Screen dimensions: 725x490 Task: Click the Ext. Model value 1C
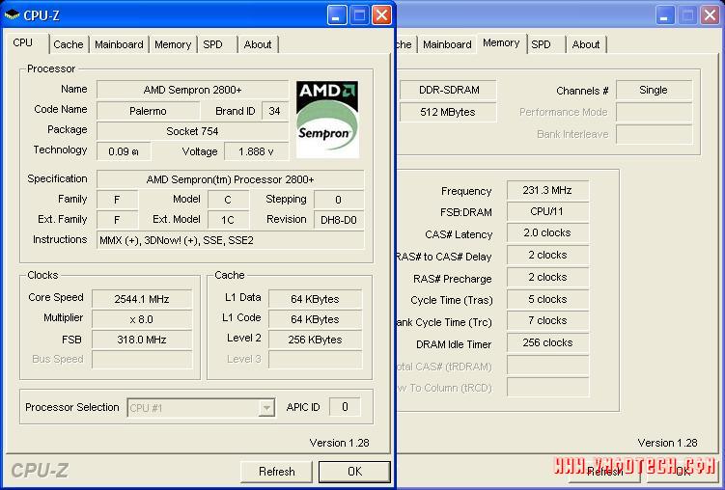229,220
